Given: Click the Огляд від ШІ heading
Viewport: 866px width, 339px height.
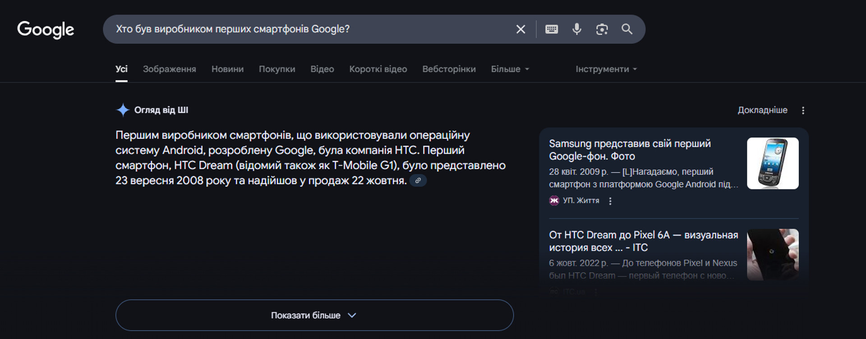Looking at the screenshot, I should pos(161,110).
